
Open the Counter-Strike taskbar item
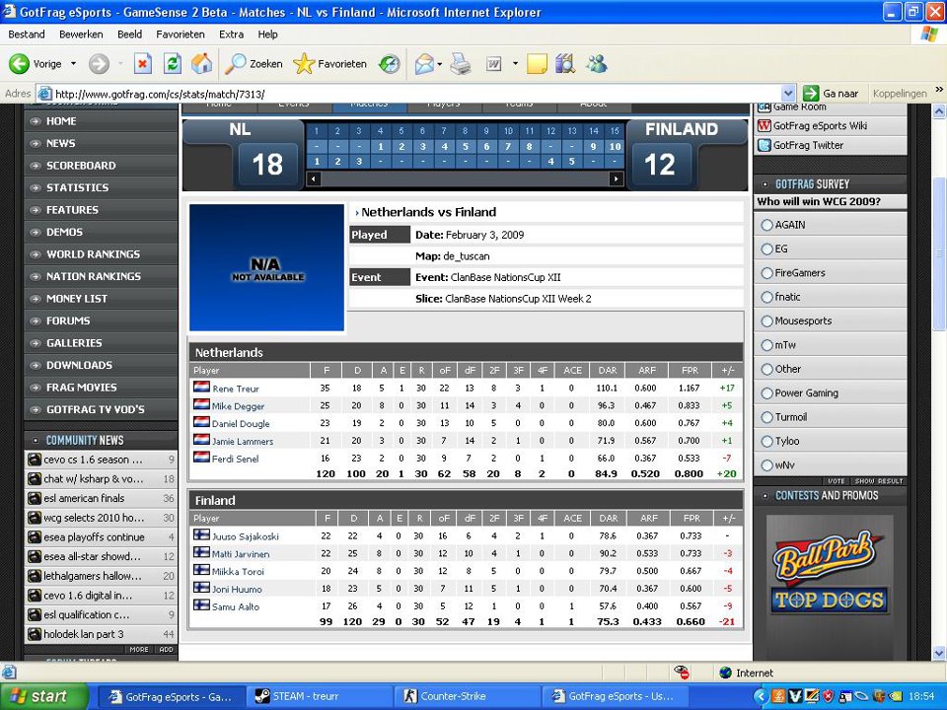coord(469,696)
